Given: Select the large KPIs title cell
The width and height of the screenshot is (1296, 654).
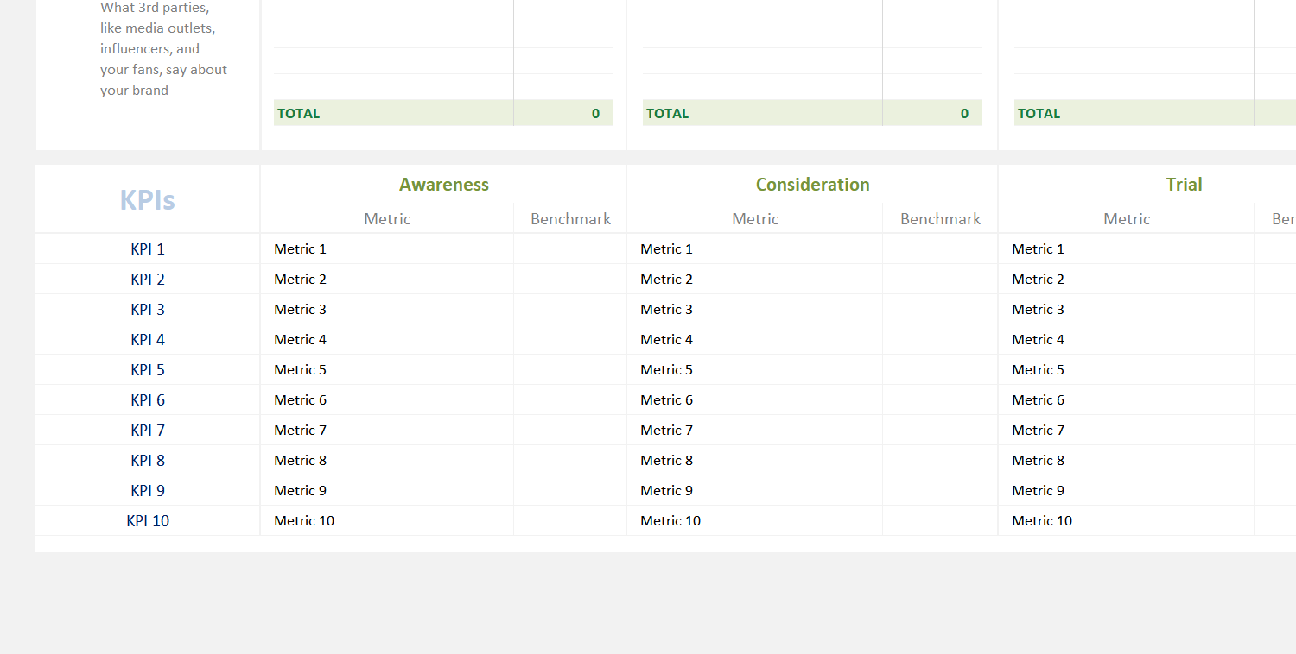Looking at the screenshot, I should pyautogui.click(x=147, y=198).
